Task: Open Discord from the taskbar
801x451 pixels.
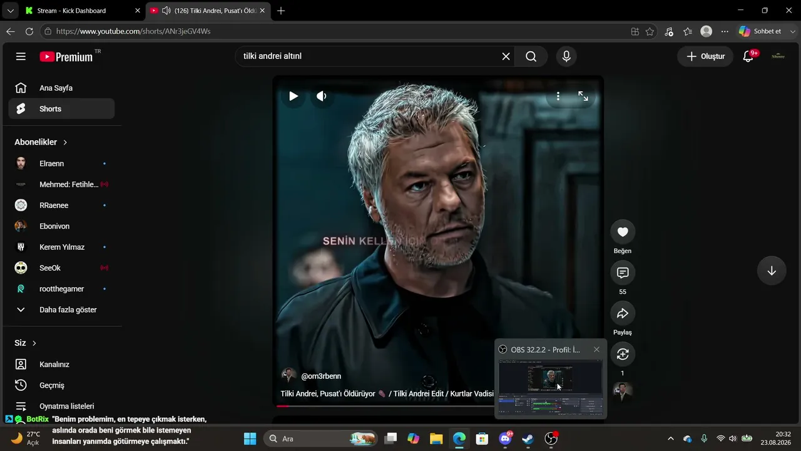Action: coord(505,438)
